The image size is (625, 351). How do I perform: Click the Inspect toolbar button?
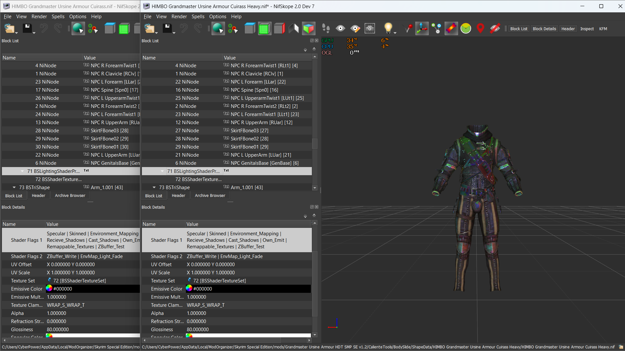(587, 29)
